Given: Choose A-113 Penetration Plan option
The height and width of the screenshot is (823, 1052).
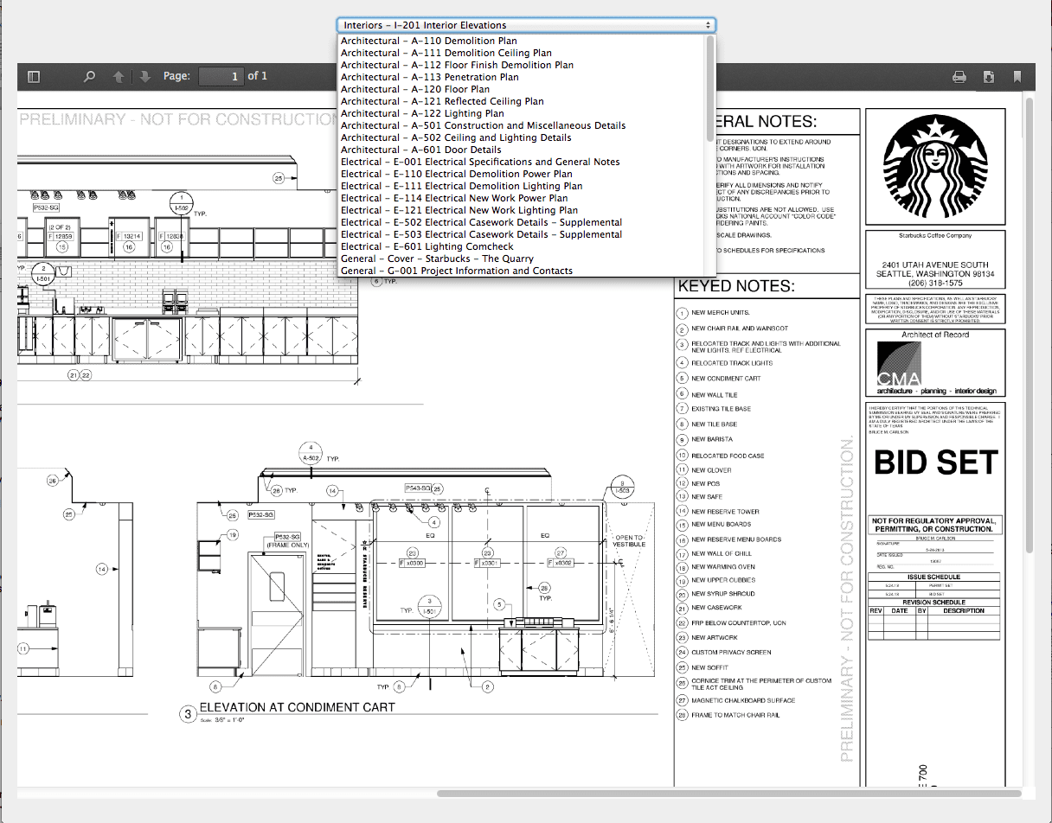Looking at the screenshot, I should 522,77.
